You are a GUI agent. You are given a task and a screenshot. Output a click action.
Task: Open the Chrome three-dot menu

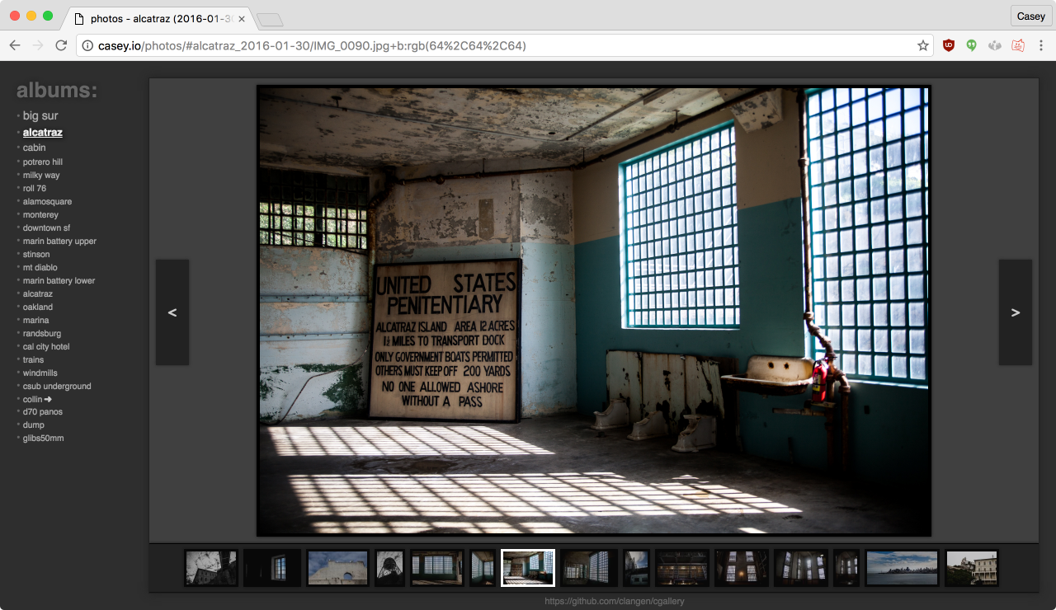click(1041, 45)
